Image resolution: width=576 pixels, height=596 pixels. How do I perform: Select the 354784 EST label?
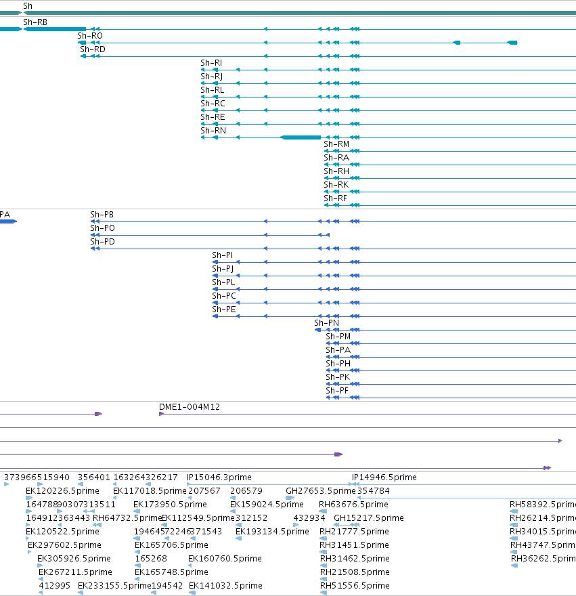tap(374, 491)
